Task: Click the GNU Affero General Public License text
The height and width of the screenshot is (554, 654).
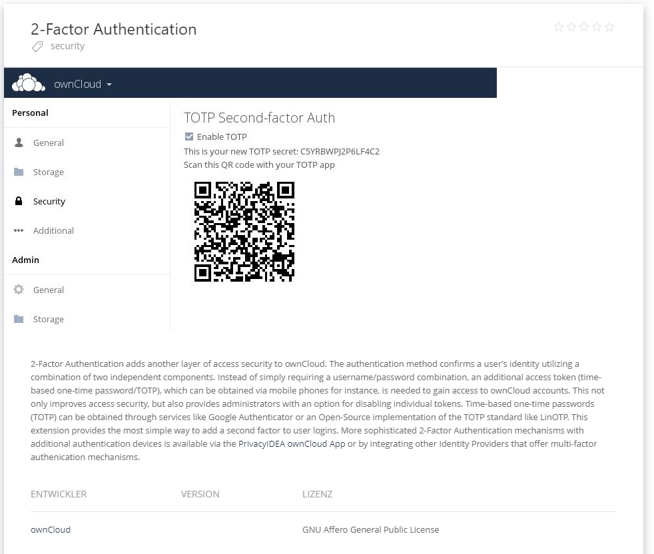Action: (370, 529)
